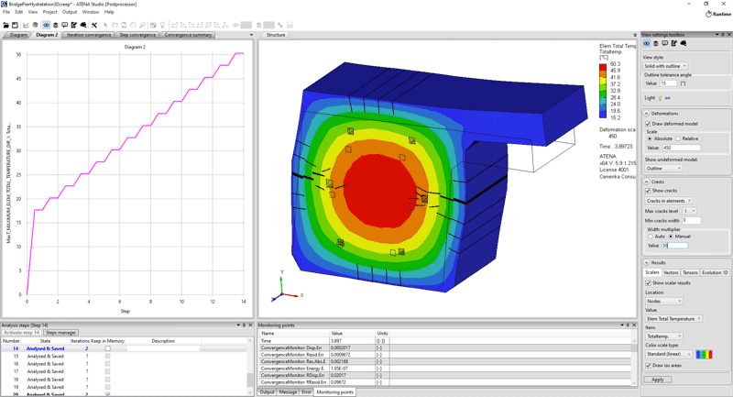Viewport: 733px width, 397px height.
Task: Open the Max cracks level dropdown
Action: 689,212
